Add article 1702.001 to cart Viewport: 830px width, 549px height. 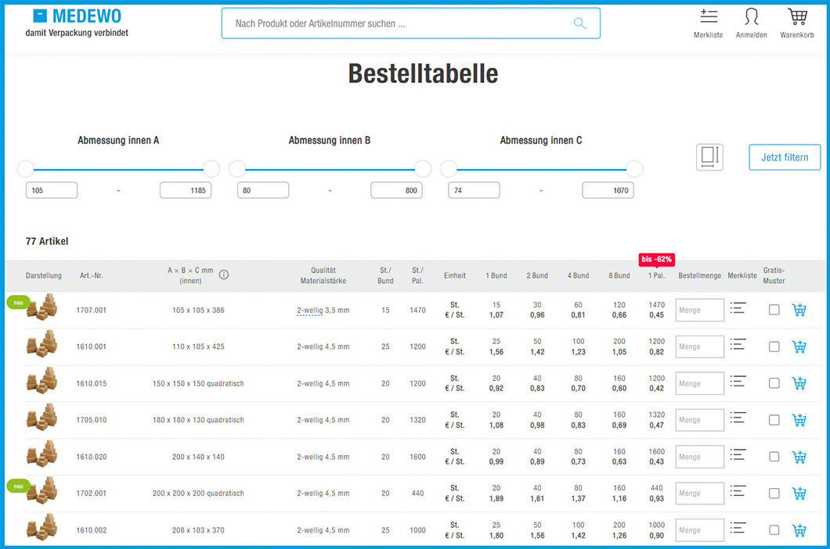point(799,493)
